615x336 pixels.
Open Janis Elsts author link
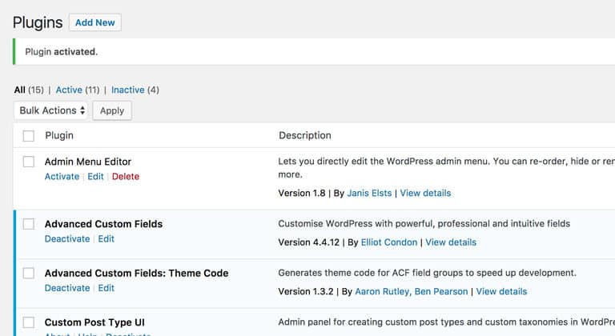369,193
